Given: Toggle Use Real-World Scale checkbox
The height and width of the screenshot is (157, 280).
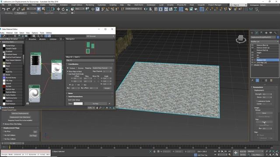Looking at the screenshot, I should 68,74.
